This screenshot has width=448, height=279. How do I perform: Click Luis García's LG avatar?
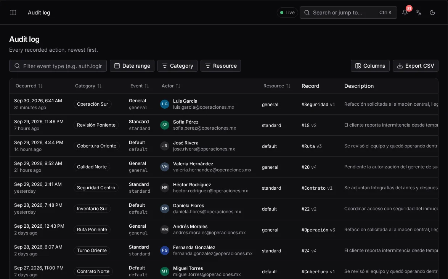pos(165,104)
